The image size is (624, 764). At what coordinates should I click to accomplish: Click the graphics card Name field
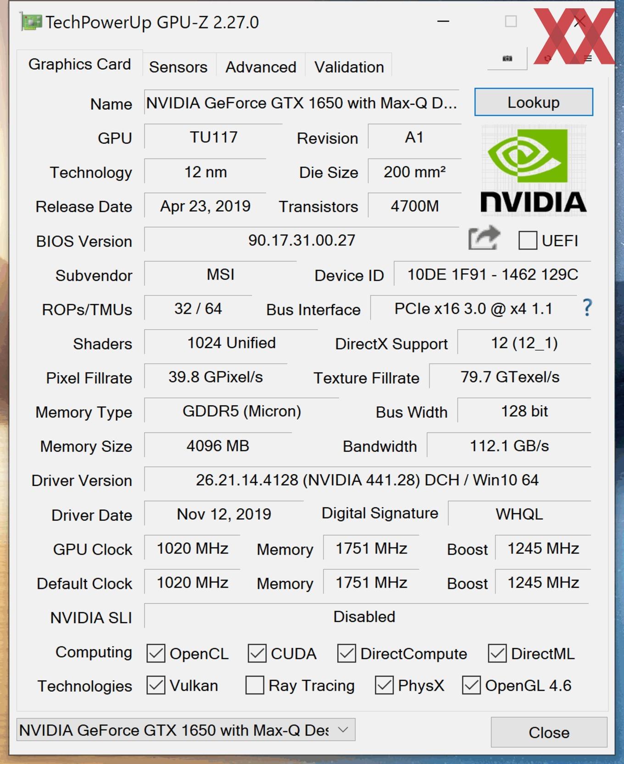click(302, 103)
